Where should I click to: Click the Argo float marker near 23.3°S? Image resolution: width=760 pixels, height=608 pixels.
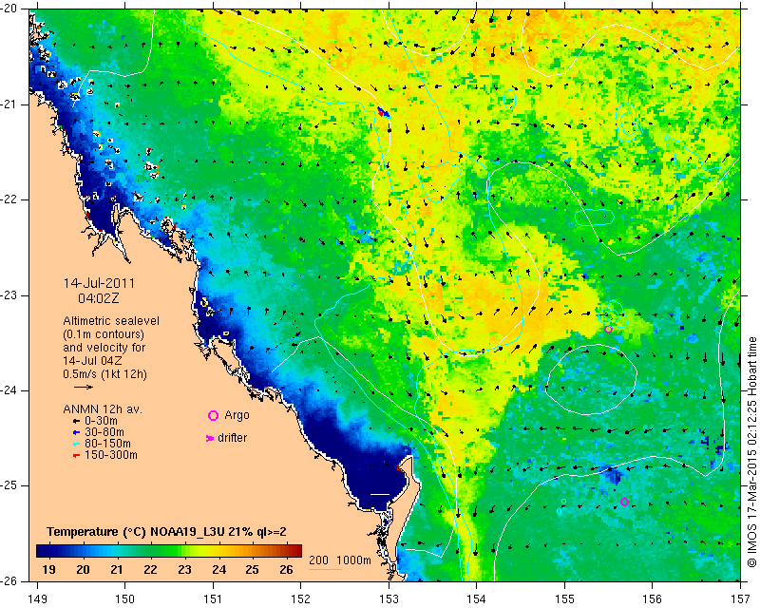(608, 330)
